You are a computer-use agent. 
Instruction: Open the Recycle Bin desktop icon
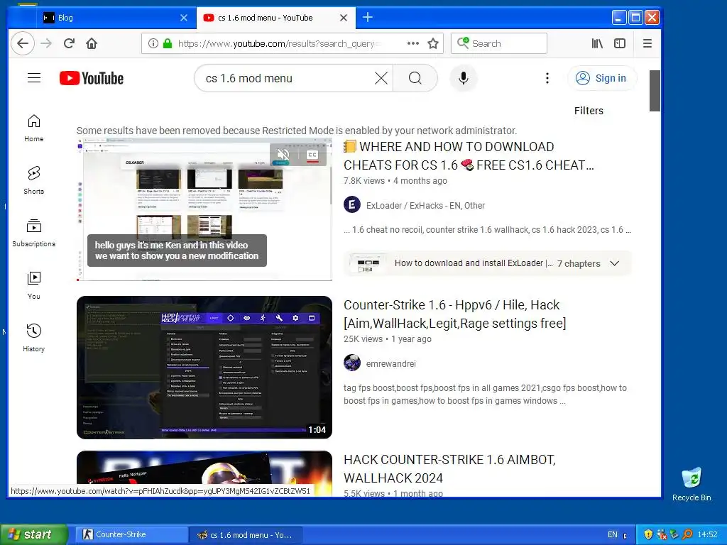[x=692, y=484]
